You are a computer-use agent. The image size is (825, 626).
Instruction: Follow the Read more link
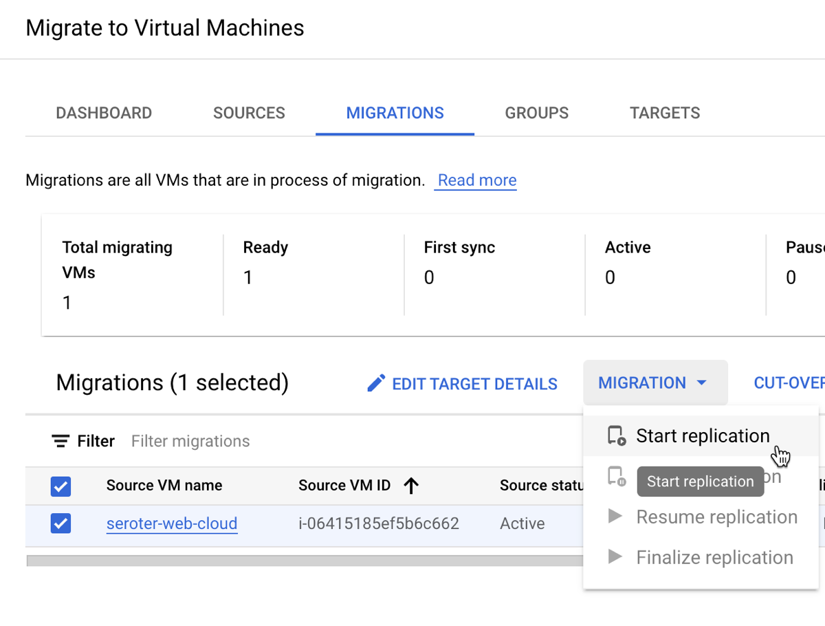[x=476, y=180]
